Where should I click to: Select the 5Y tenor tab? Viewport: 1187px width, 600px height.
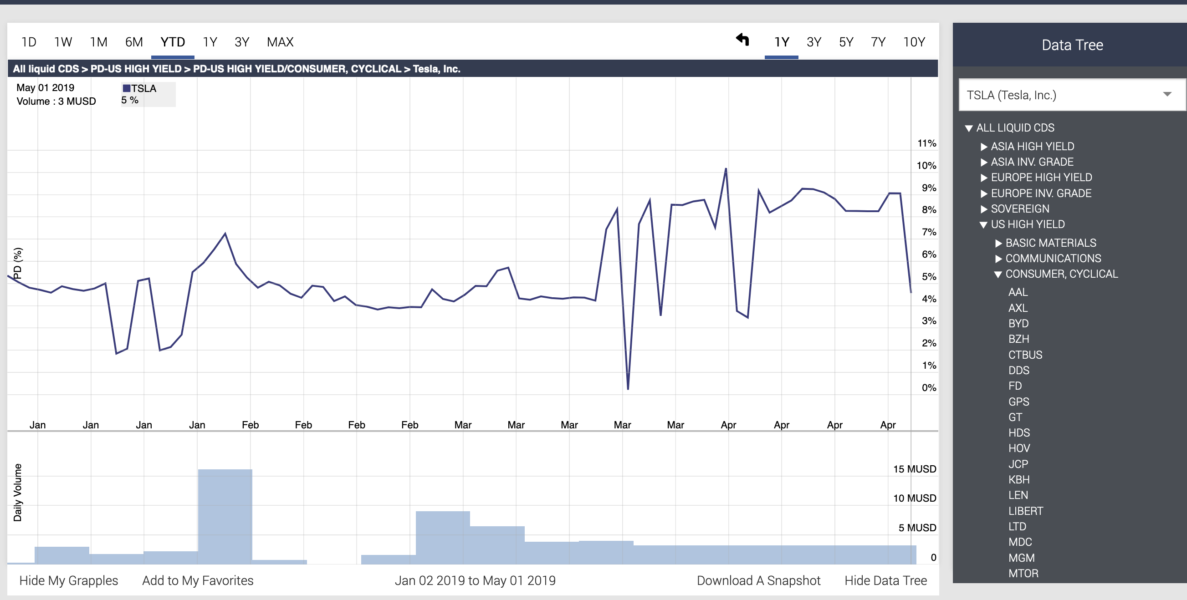tap(845, 42)
